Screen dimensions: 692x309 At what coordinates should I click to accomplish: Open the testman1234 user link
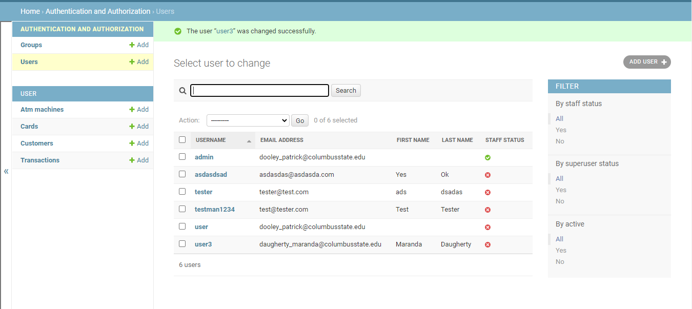click(x=215, y=210)
